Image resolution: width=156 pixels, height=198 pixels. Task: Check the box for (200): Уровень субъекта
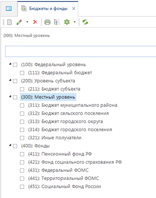(15, 81)
